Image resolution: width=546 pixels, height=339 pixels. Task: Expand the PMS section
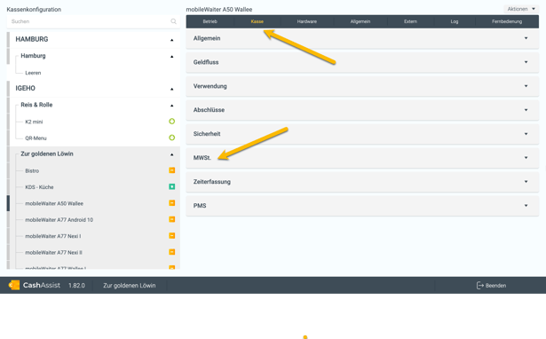[x=362, y=206]
